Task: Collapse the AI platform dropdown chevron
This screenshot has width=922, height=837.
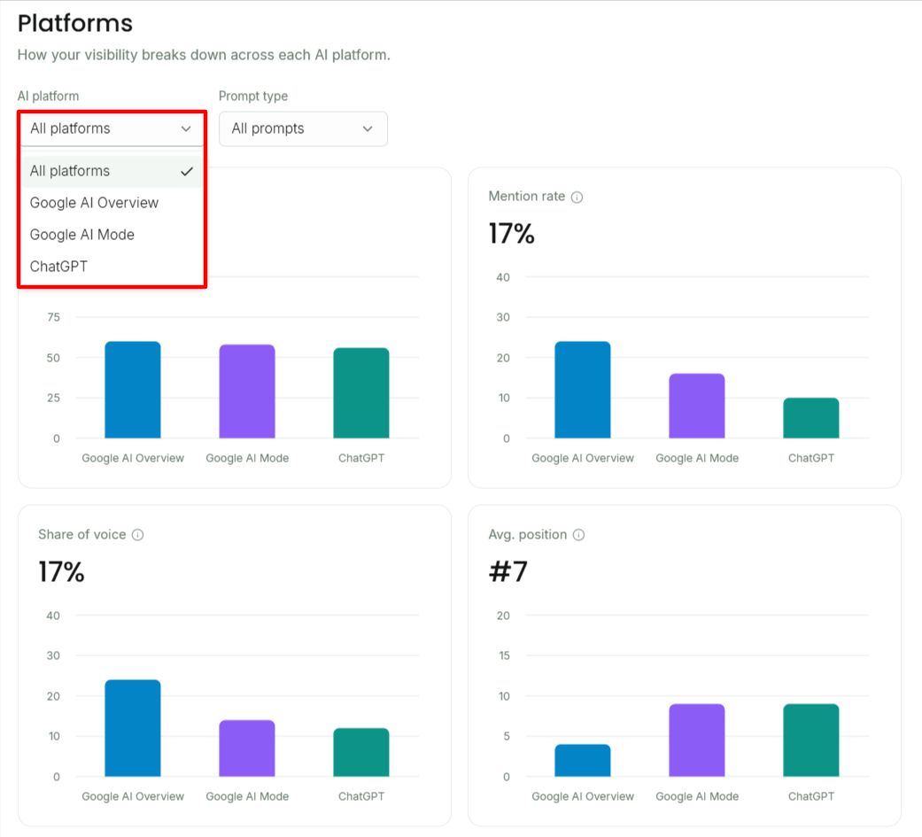Action: (186, 128)
